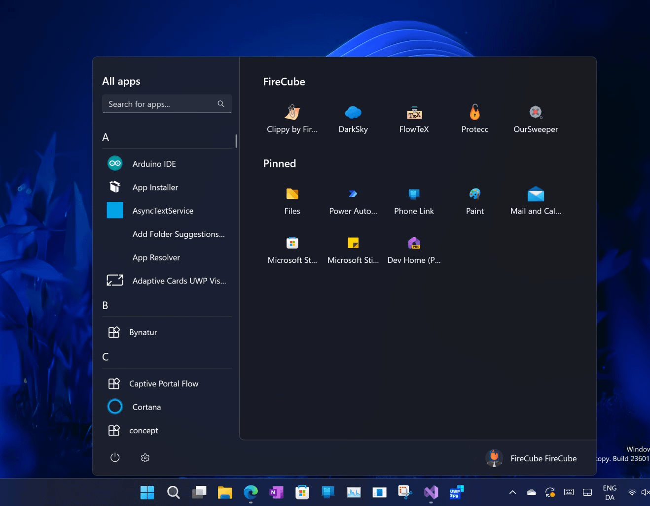
Task: Open the pinned Phone Link icon
Action: (x=414, y=194)
